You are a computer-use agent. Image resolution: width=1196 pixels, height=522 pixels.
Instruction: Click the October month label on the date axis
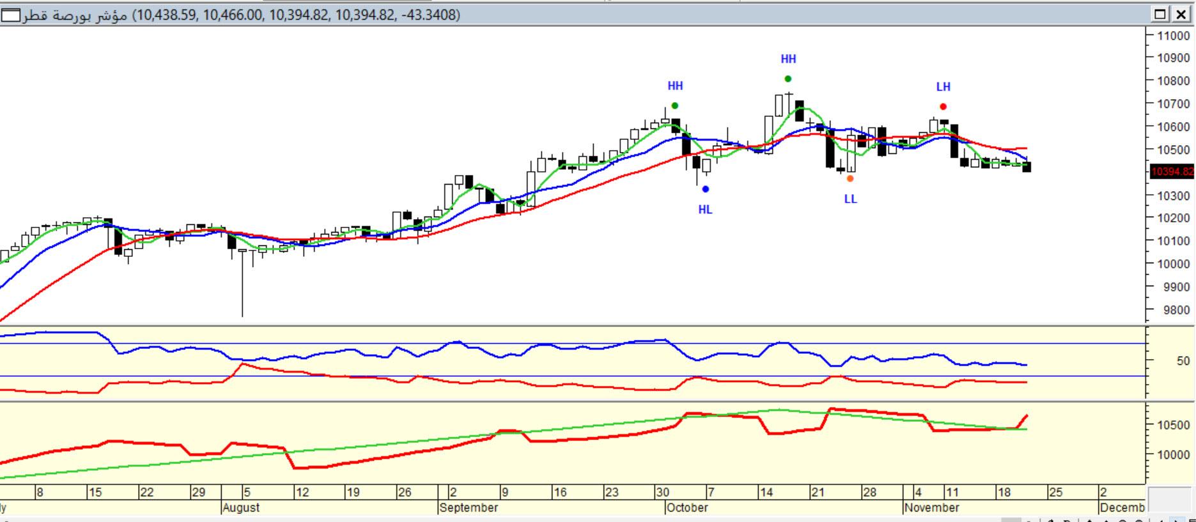[687, 508]
